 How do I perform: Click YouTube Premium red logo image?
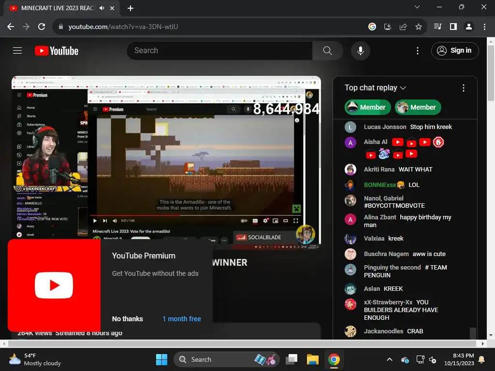point(54,285)
